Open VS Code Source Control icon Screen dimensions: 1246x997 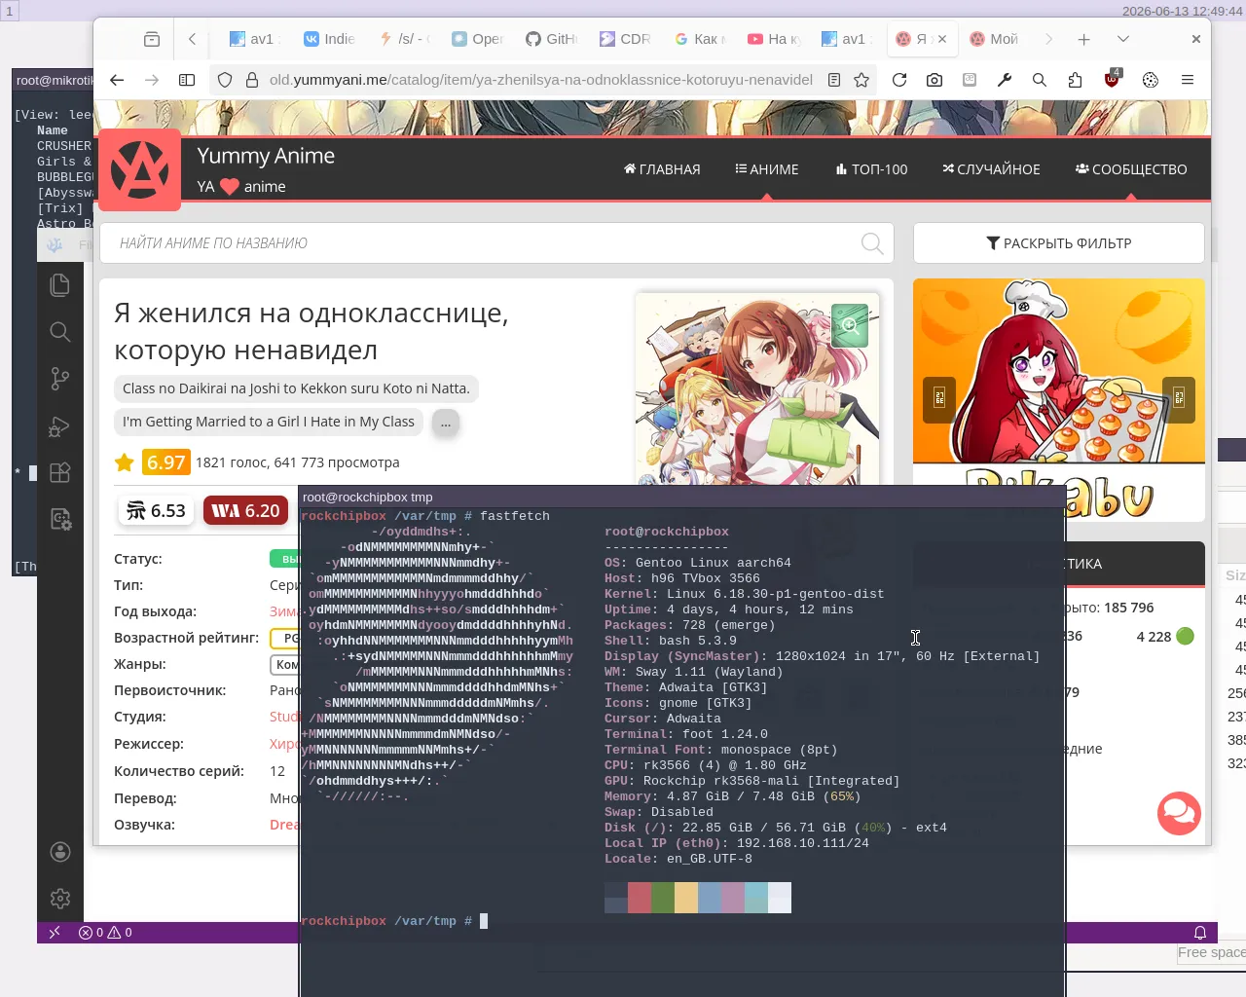[60, 379]
